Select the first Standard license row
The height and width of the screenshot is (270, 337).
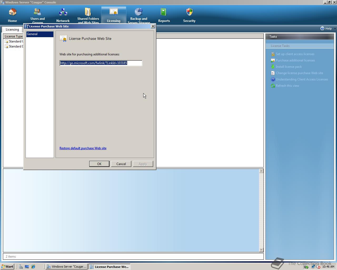pyautogui.click(x=14, y=41)
